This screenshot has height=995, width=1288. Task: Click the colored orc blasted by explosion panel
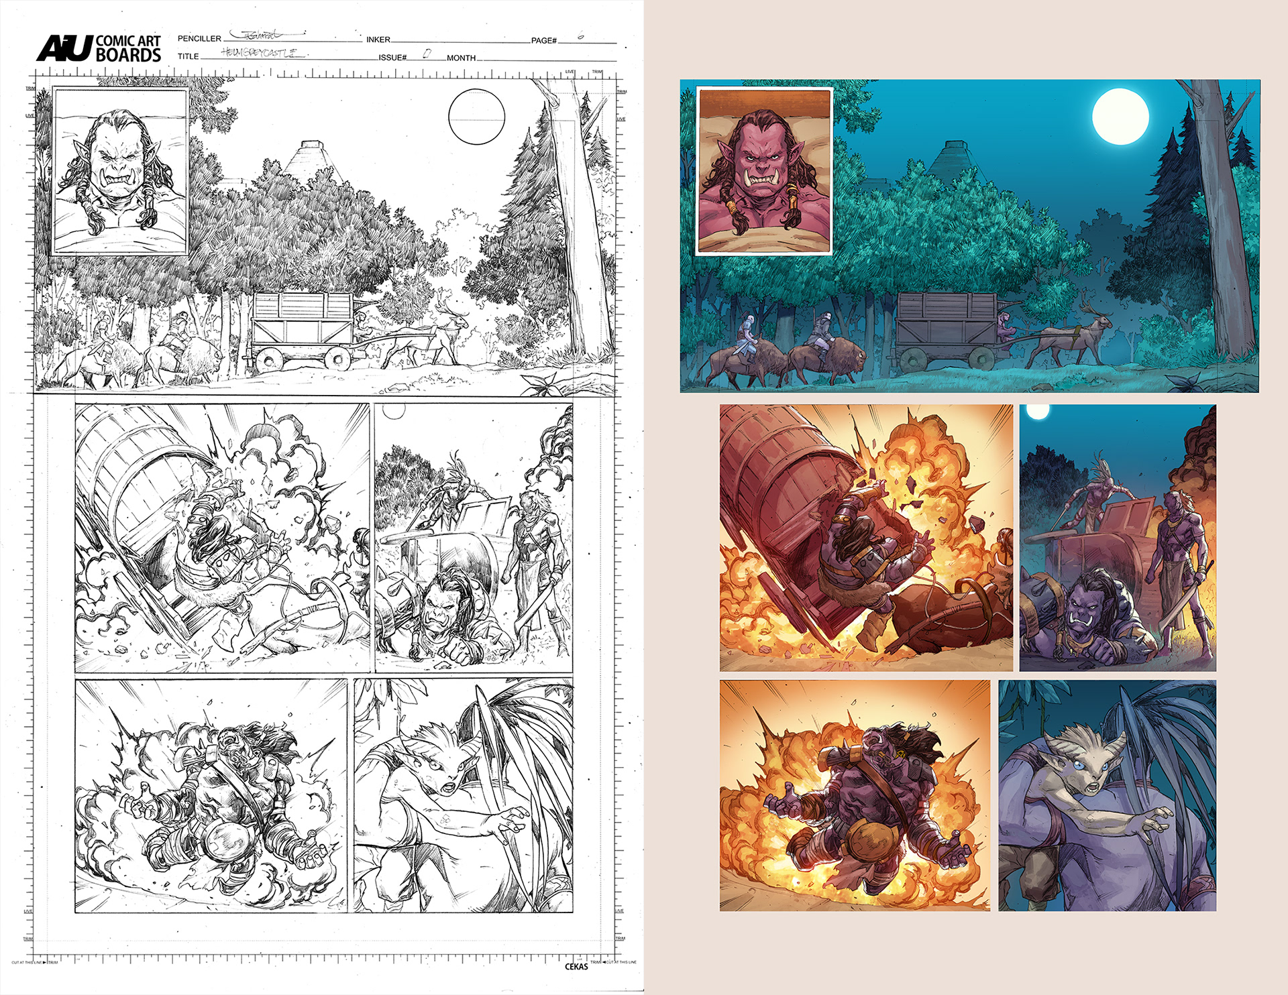click(855, 795)
